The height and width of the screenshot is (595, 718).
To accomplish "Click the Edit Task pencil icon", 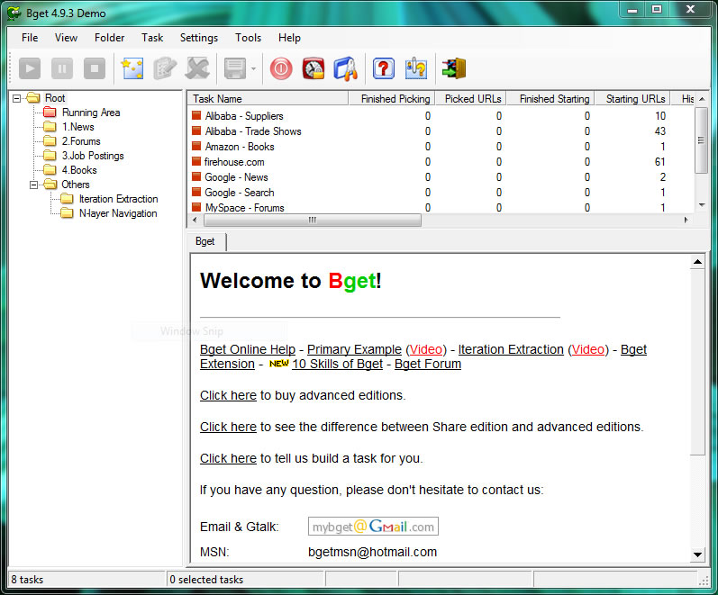I will [x=164, y=68].
